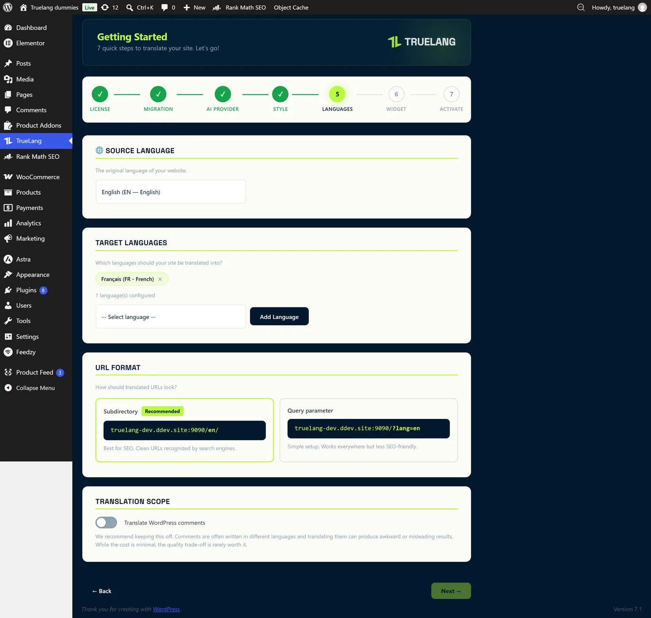Click the "1 language(s) configured" text
Image resolution: width=651 pixels, height=618 pixels.
click(125, 296)
